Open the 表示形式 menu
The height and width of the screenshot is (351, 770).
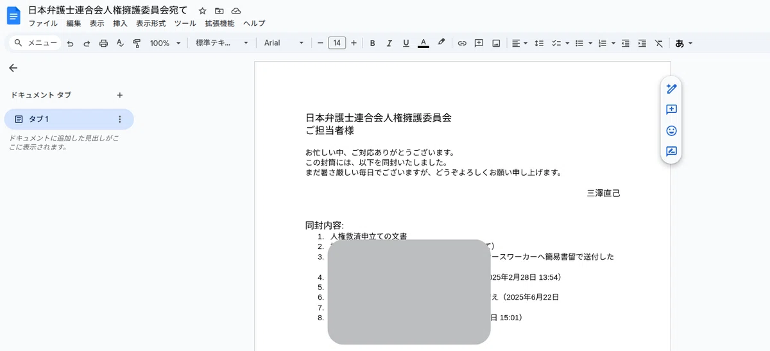click(x=151, y=23)
